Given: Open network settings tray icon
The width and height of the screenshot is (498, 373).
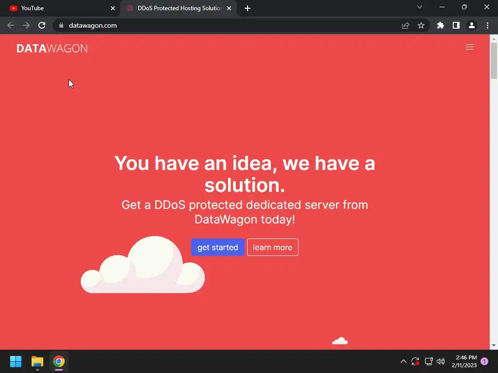Looking at the screenshot, I should coord(429,361).
